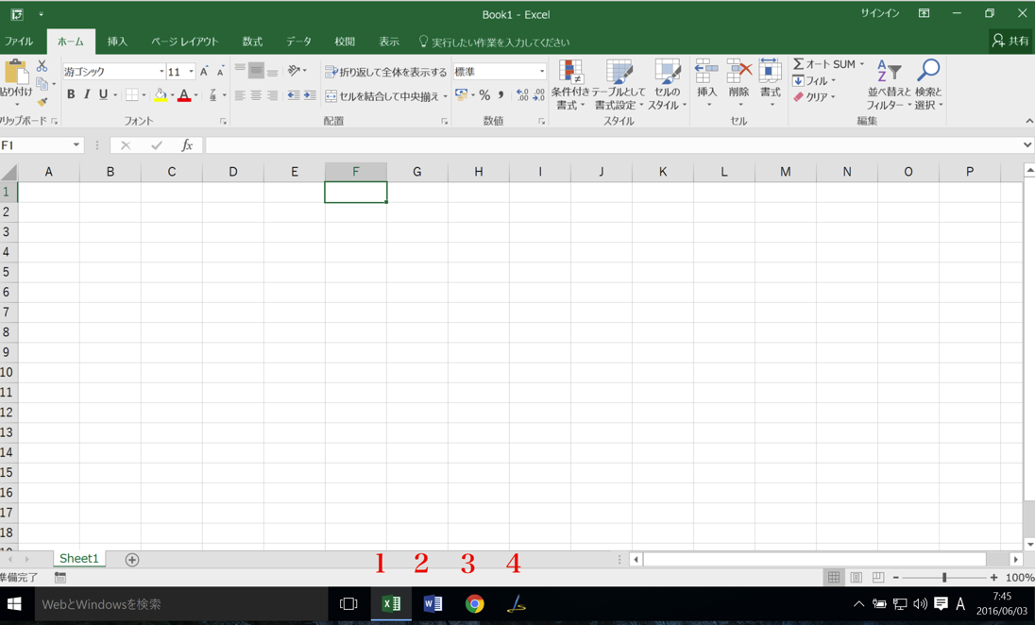Apply the red font color
The width and height of the screenshot is (1035, 625).
[184, 95]
